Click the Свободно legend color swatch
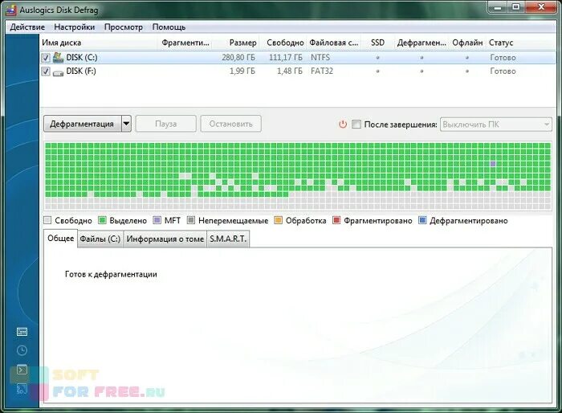The width and height of the screenshot is (562, 413). pyautogui.click(x=47, y=220)
